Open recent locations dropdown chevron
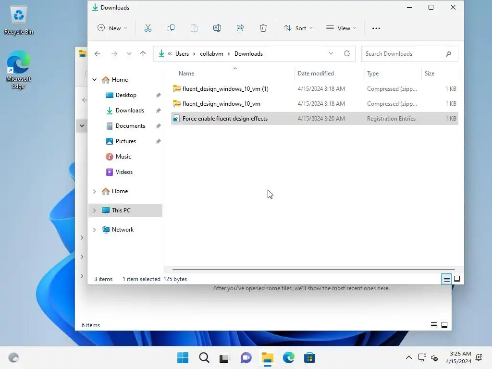Viewport: 492px width, 369px height. tap(129, 54)
